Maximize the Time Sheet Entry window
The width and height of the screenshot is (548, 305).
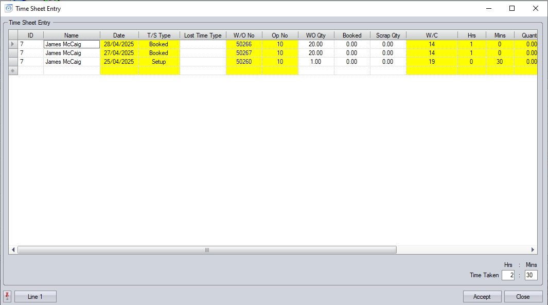pyautogui.click(x=511, y=8)
